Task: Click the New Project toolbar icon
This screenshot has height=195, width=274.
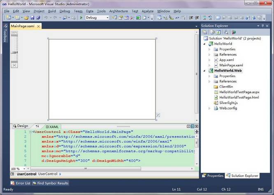Action: (x=9, y=17)
